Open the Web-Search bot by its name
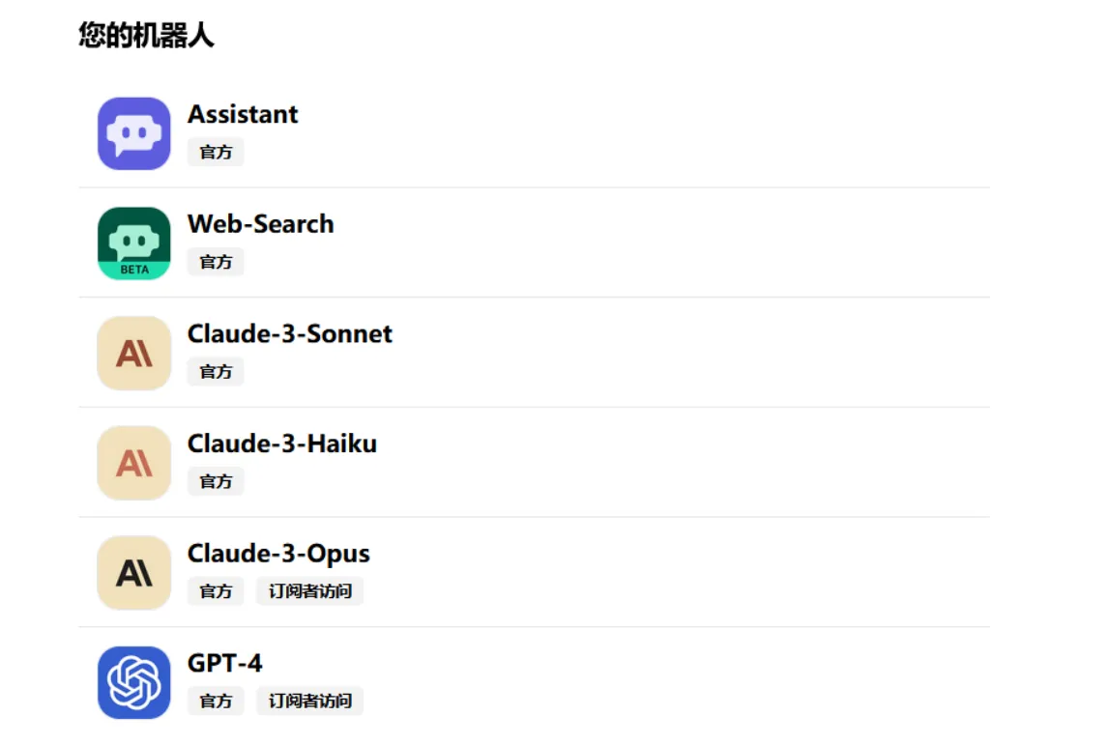Image resolution: width=1108 pixels, height=745 pixels. tap(260, 224)
